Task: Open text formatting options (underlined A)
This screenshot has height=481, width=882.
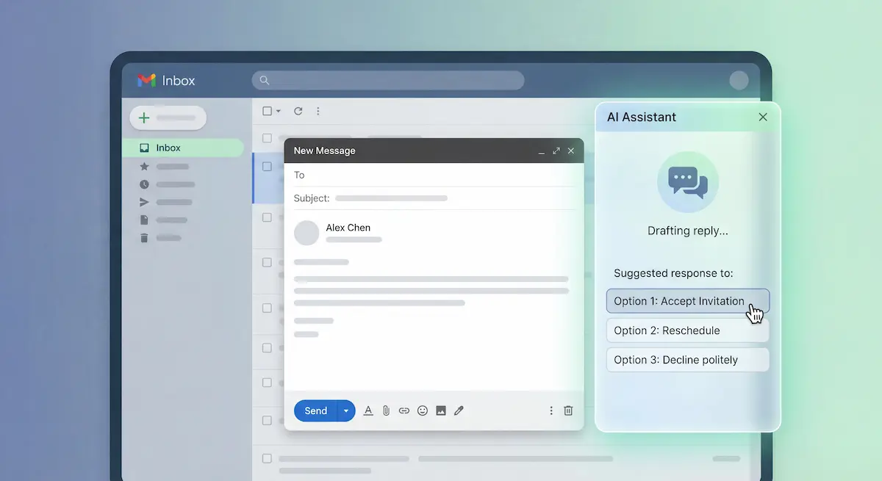Action: pos(368,411)
